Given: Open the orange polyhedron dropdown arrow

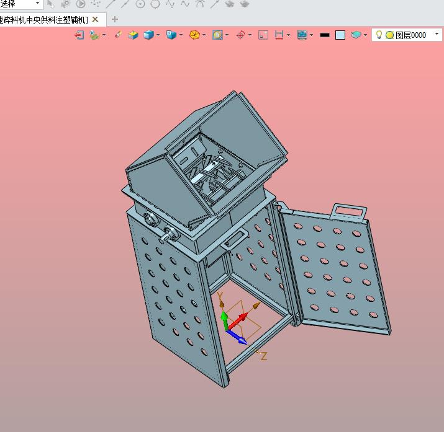Looking at the screenshot, I should [x=204, y=35].
